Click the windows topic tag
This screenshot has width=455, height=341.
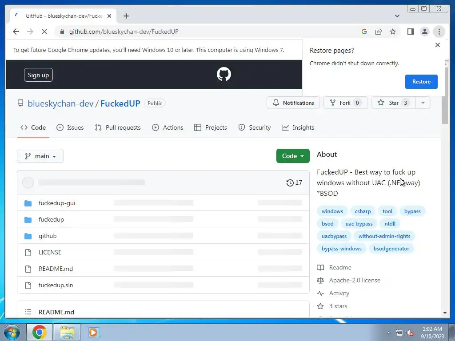pyautogui.click(x=332, y=211)
